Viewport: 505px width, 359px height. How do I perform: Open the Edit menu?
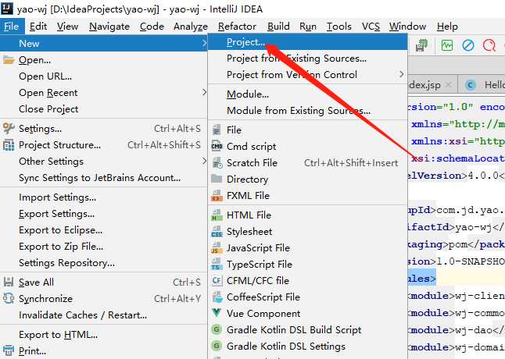[x=38, y=27]
